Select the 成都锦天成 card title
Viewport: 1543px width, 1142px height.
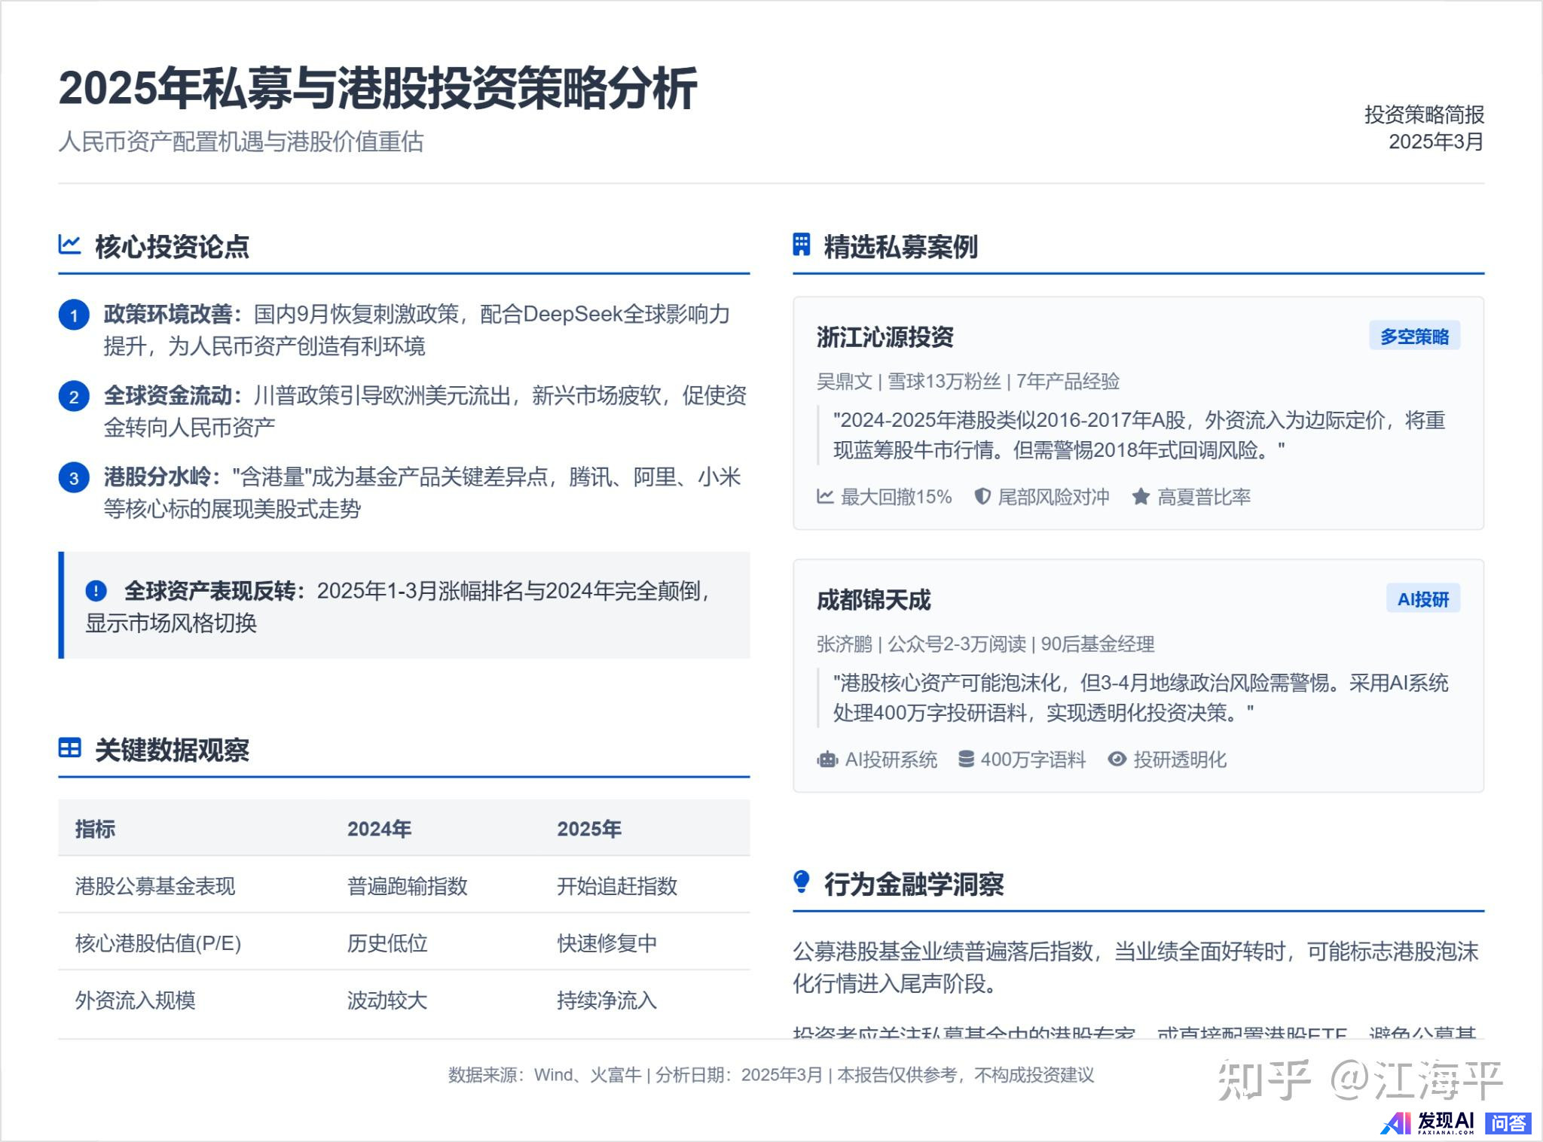coord(874,600)
